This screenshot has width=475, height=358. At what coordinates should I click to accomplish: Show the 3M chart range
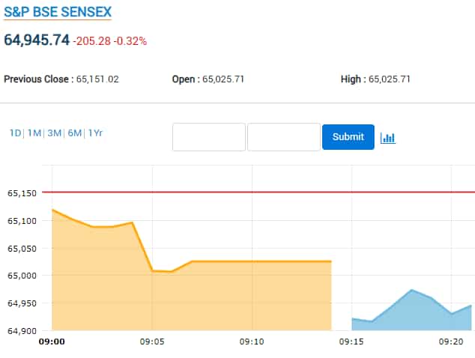55,133
